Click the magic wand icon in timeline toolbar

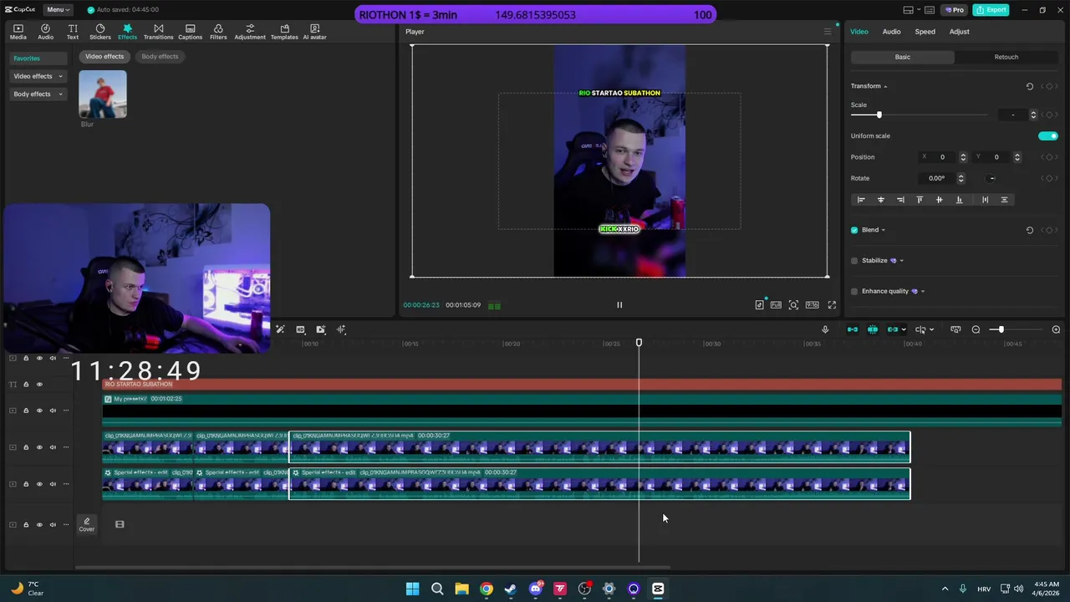click(x=280, y=329)
